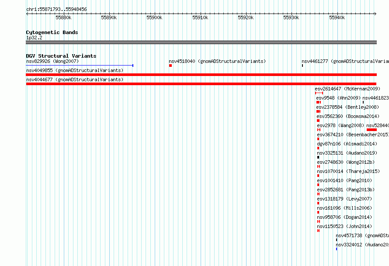
Task: Click the small red nsv4518040 glyph
Action: 170,66
